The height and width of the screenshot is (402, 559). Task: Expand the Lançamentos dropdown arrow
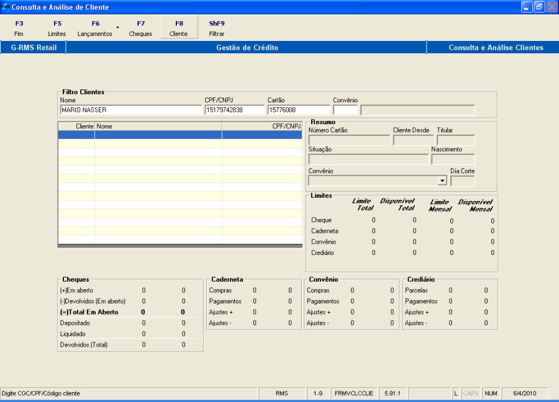point(117,27)
